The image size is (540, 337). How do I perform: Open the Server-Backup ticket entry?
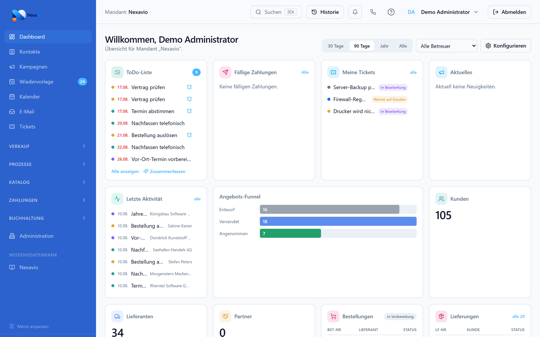tap(368, 87)
